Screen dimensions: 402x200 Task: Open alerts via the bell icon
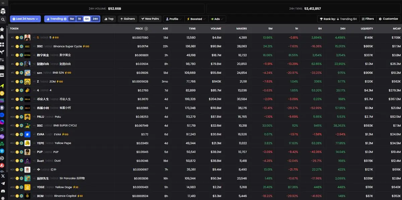click(x=2, y=37)
